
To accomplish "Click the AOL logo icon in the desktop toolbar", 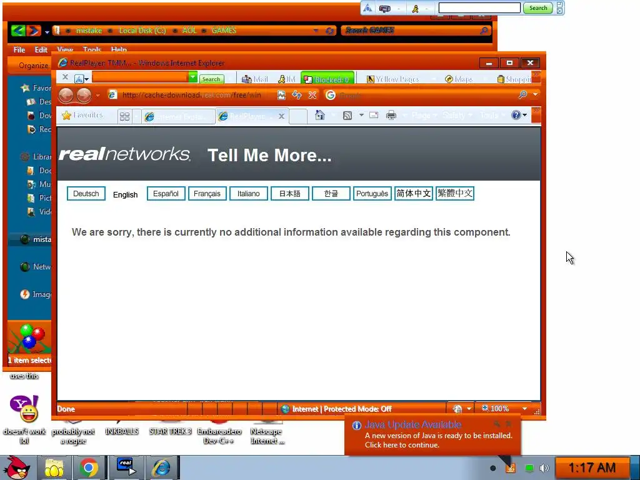I will 367,7.
